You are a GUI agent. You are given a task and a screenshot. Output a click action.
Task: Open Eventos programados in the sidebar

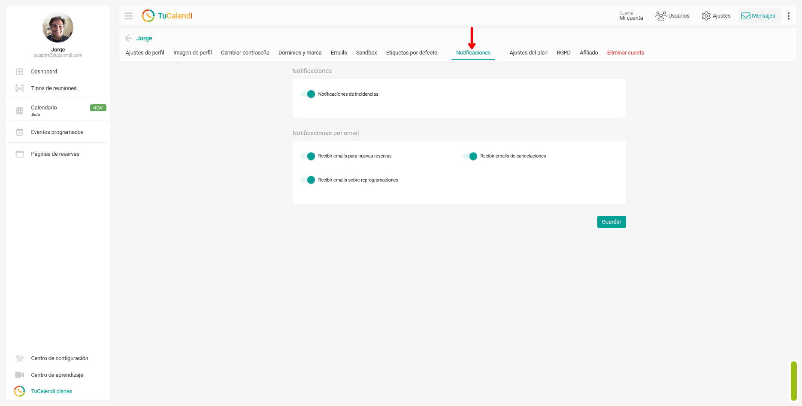[58, 132]
